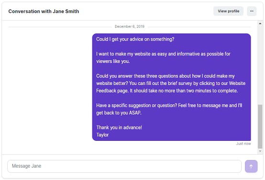This screenshot has height=180, width=265.
Task: Click the 'Thank you in advance!' text
Action: coord(119,127)
